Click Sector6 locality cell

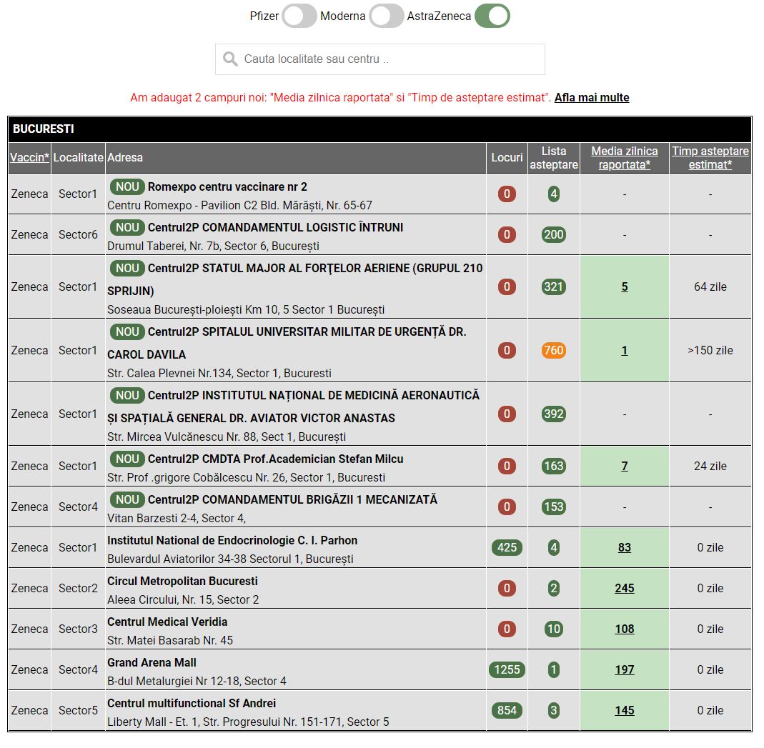point(78,235)
